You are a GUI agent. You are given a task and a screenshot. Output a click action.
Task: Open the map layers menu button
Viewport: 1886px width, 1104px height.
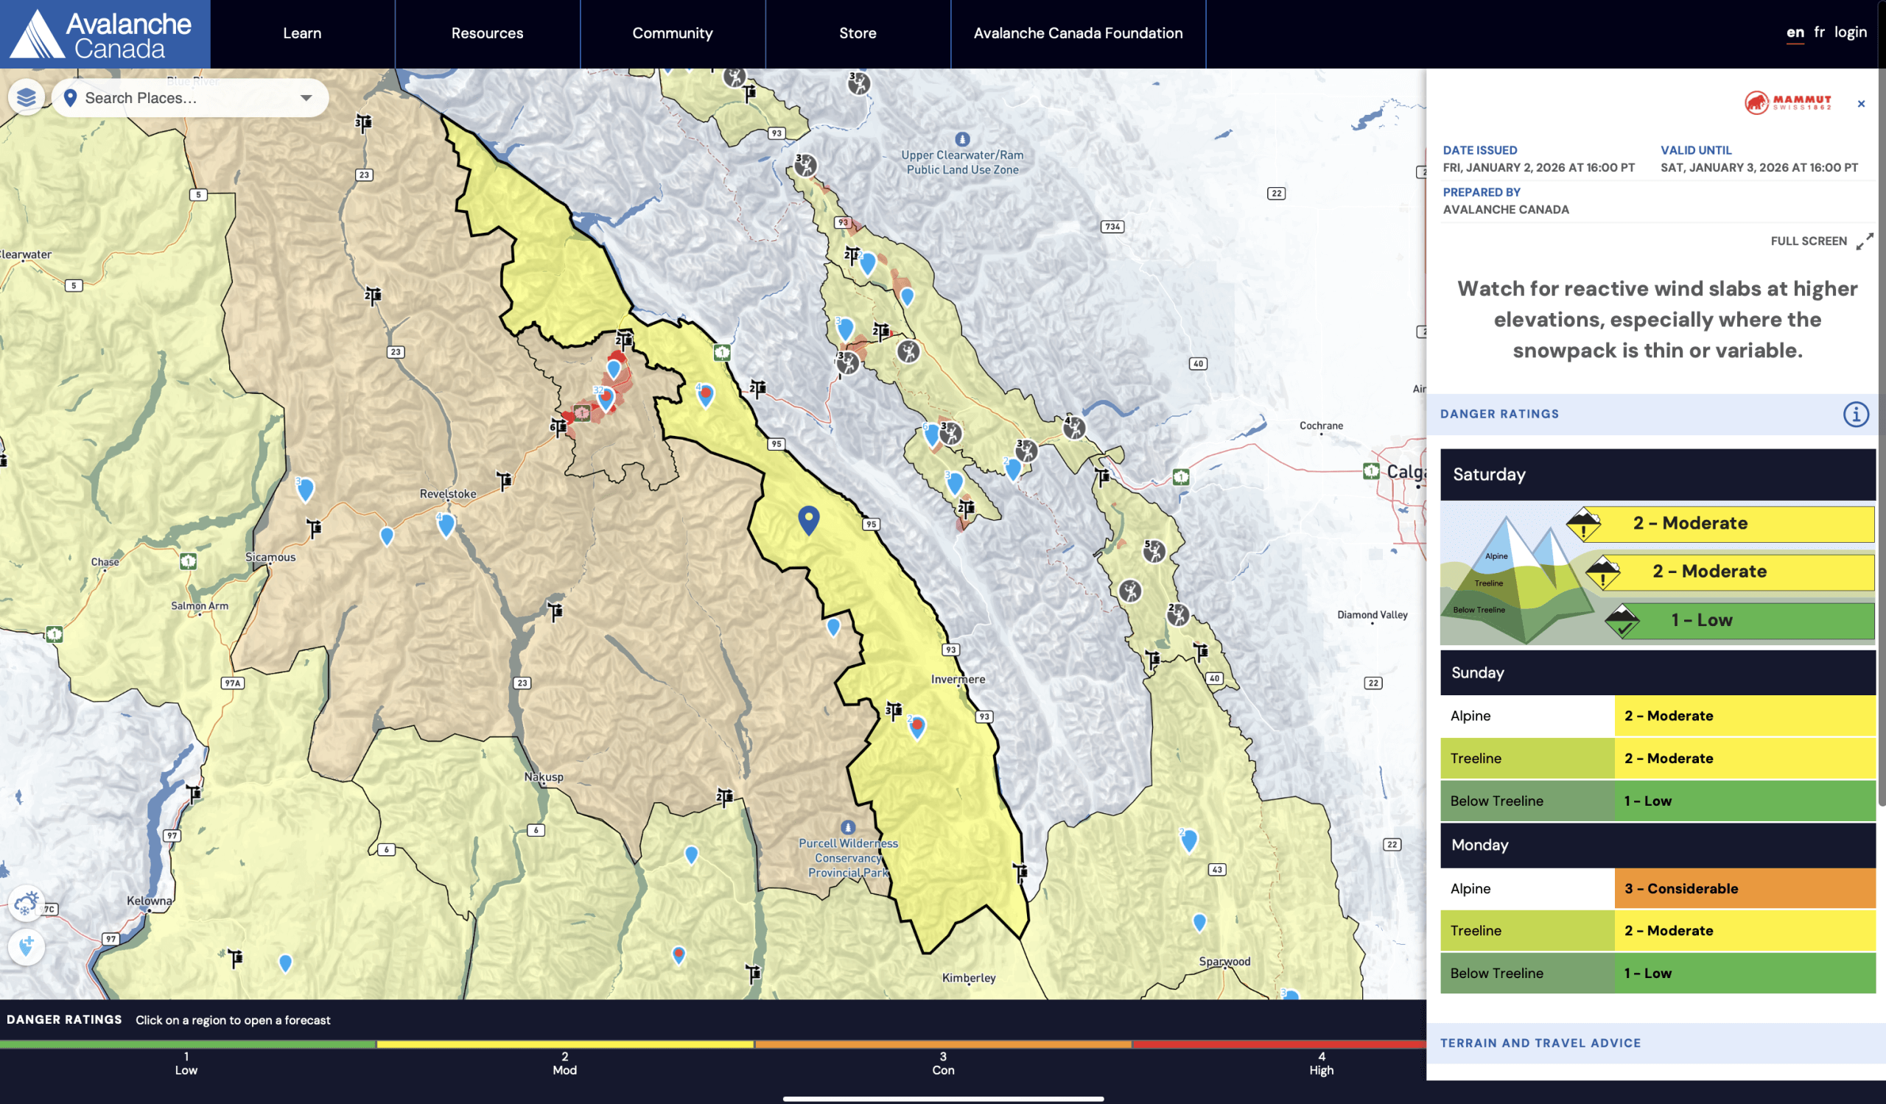(x=27, y=97)
